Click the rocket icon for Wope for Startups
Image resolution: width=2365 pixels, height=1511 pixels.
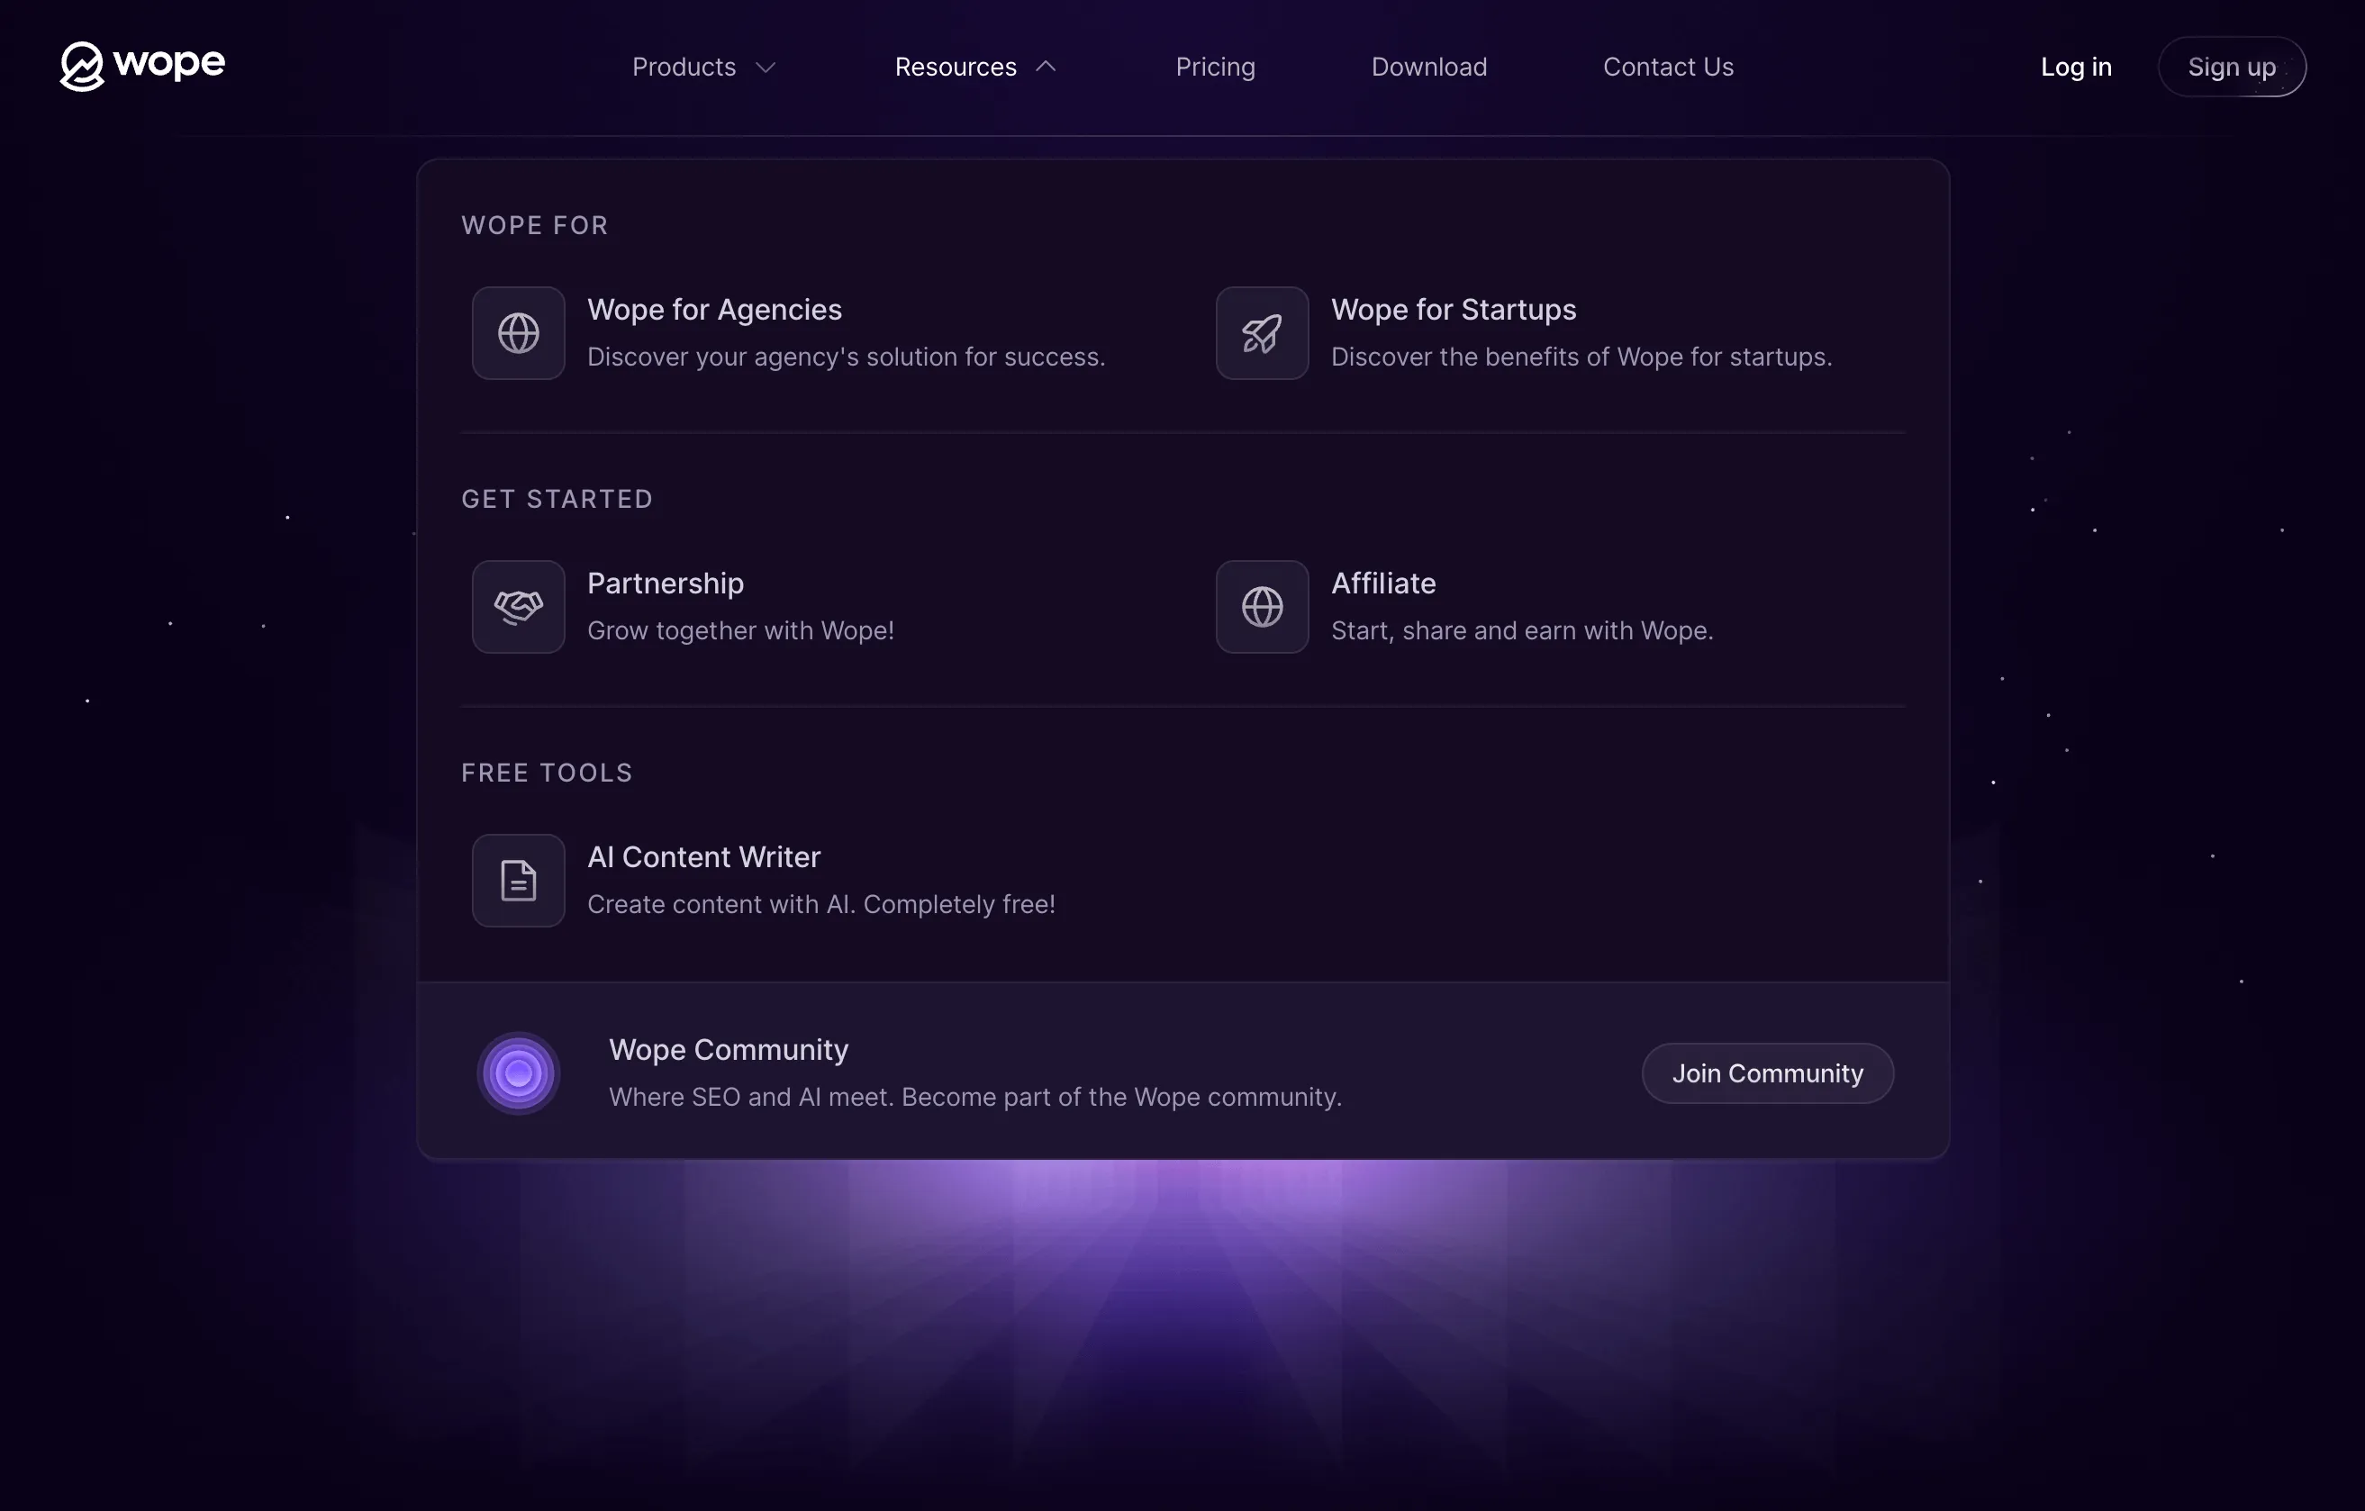click(x=1261, y=333)
